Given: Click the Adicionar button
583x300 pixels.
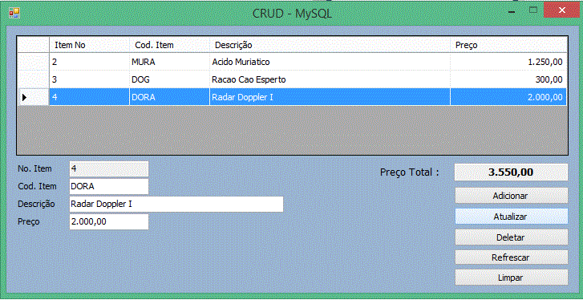Looking at the screenshot, I should click(512, 196).
